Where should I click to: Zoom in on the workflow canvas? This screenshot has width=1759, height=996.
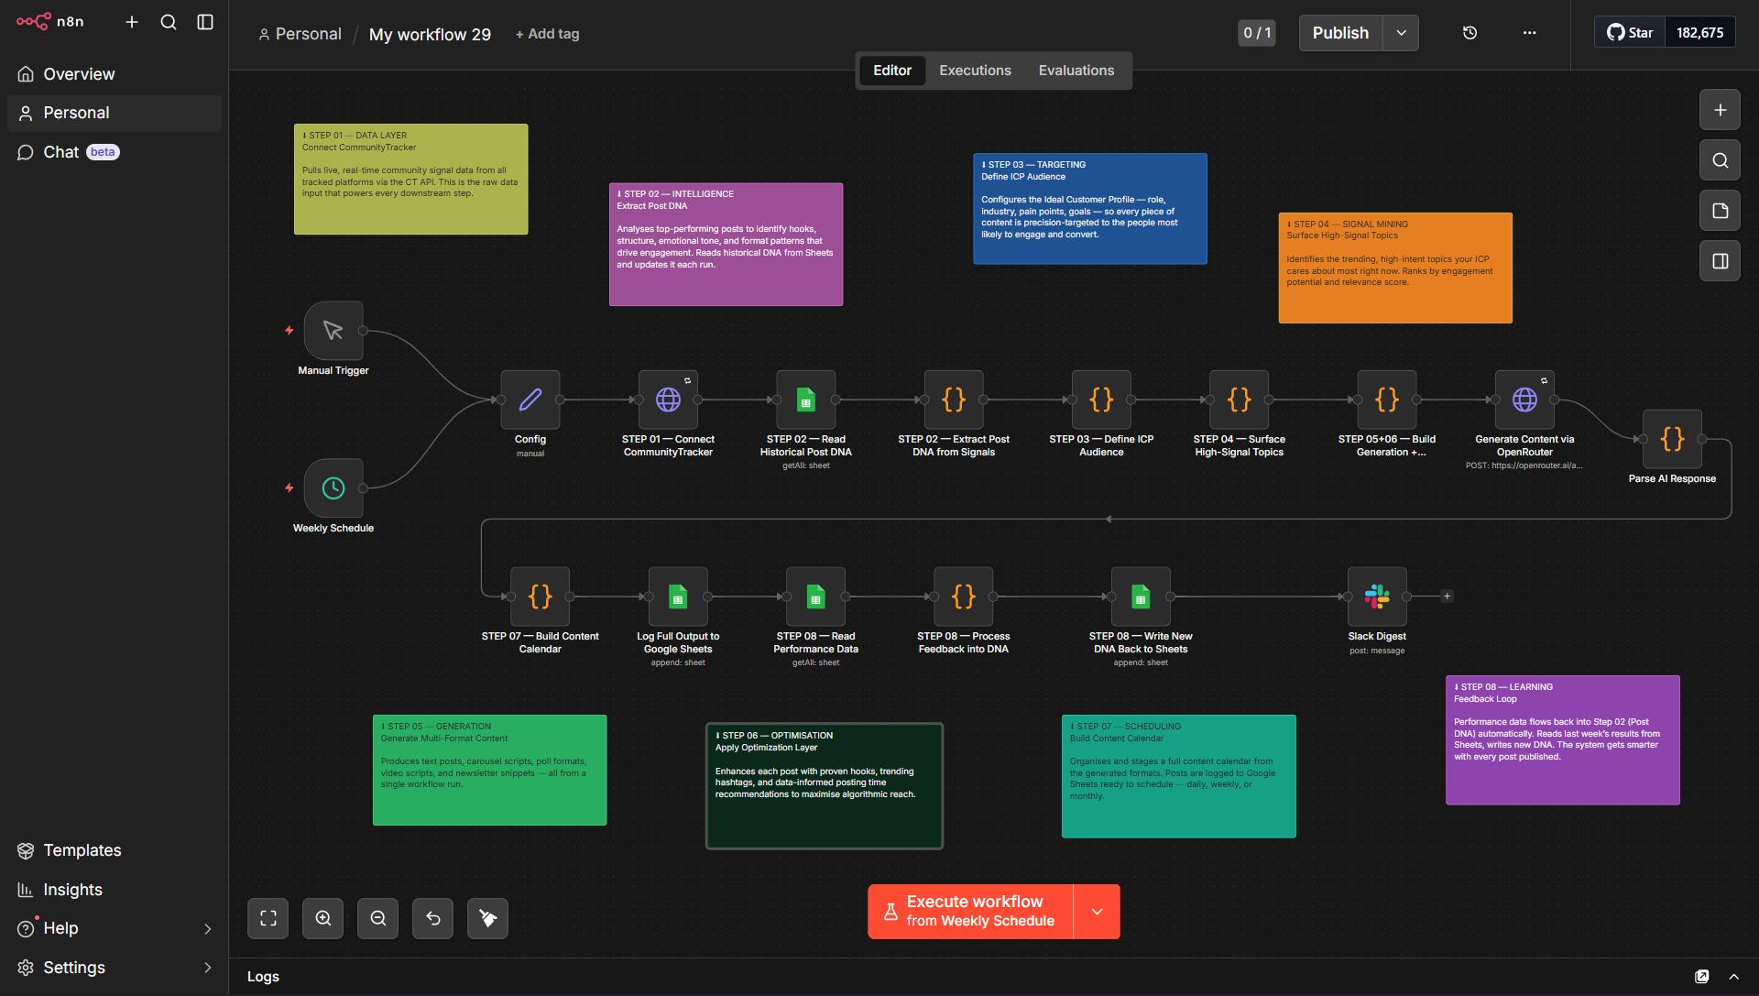click(322, 918)
